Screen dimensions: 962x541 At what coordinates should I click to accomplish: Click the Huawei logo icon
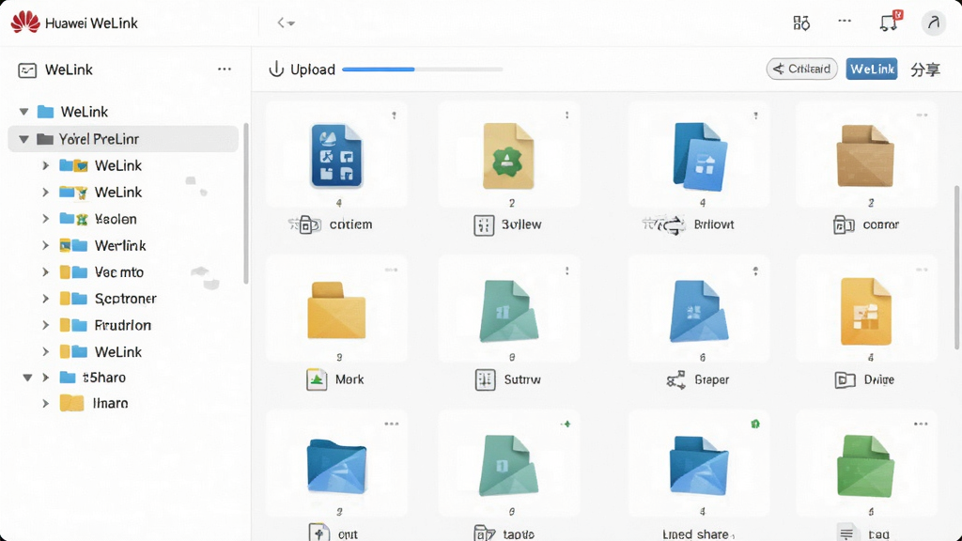[x=24, y=23]
